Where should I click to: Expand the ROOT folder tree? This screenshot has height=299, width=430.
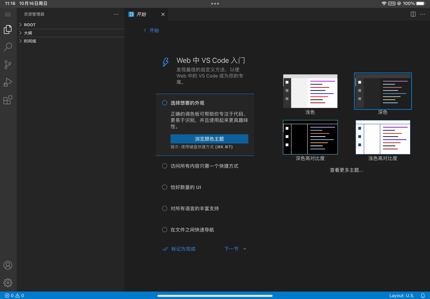pyautogui.click(x=30, y=24)
